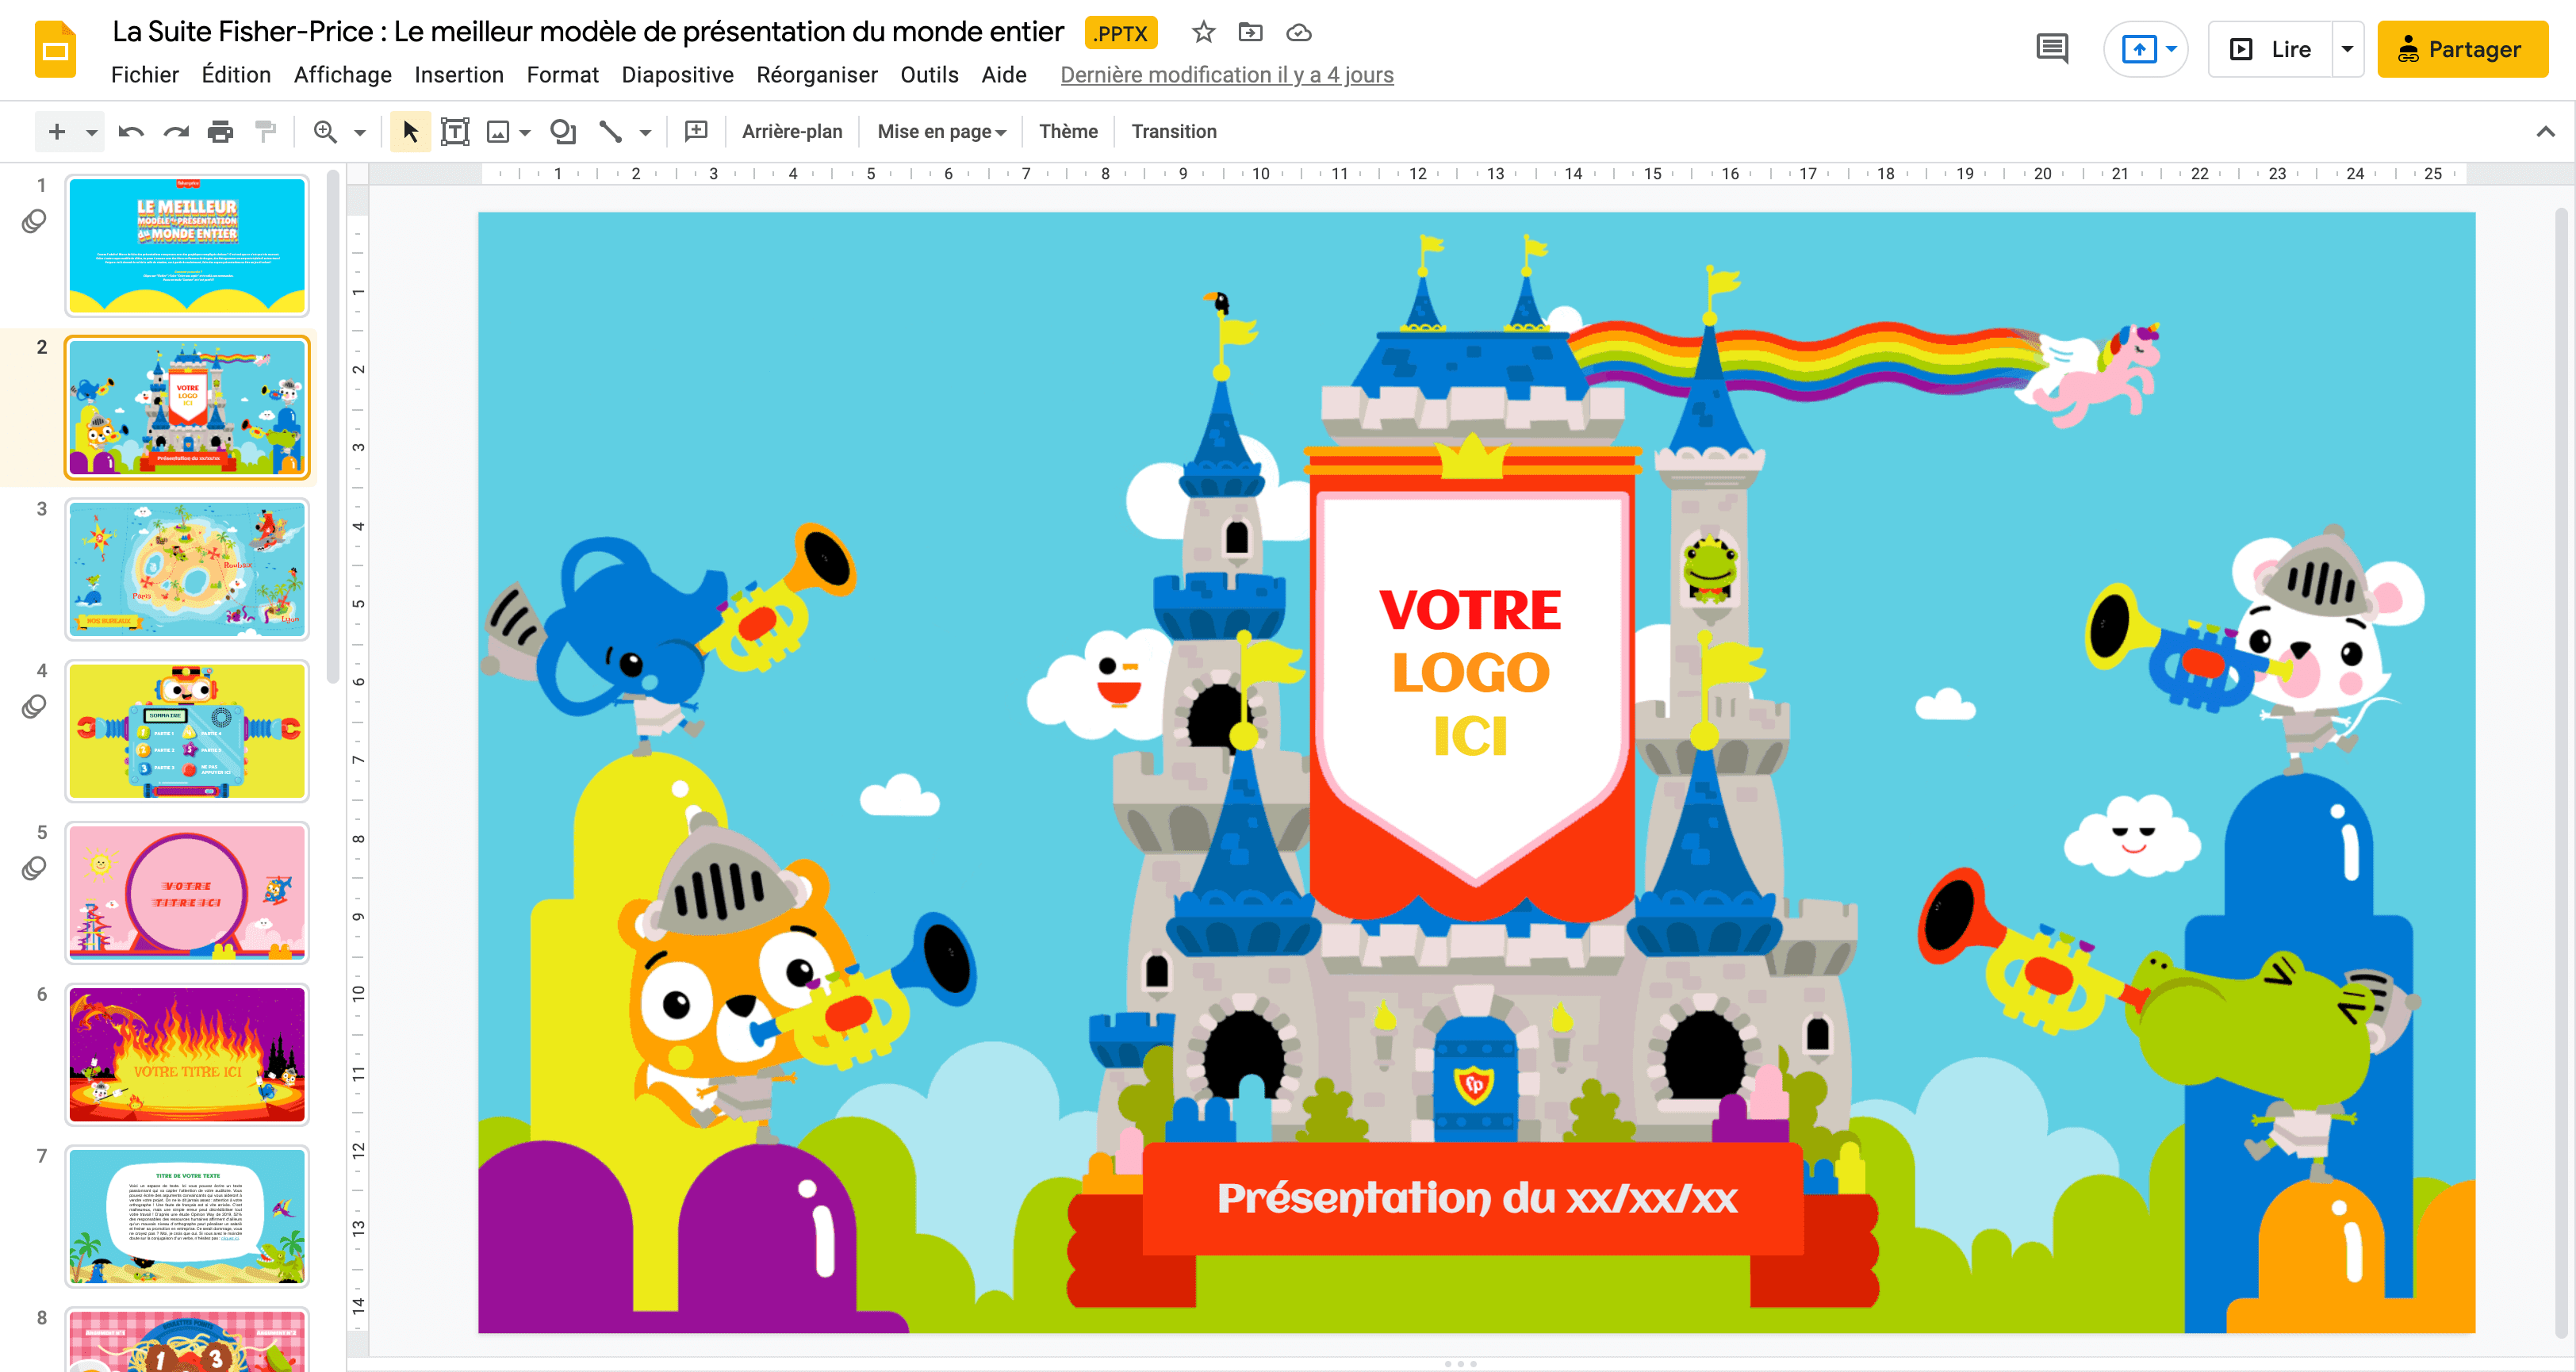Open zoom level dropdown arrow
Screen dimensions: 2576x1372
point(360,132)
